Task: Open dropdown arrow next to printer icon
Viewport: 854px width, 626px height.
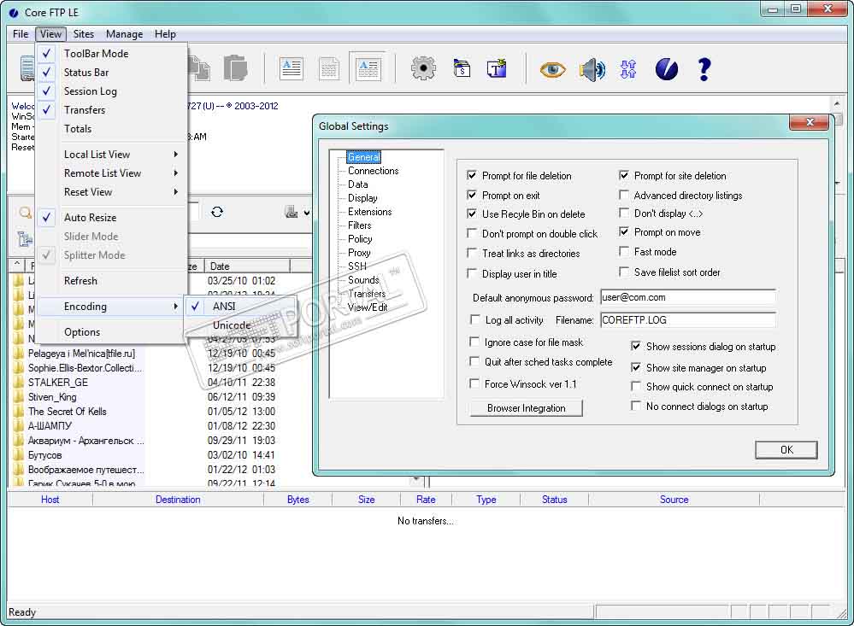Action: pos(307,213)
